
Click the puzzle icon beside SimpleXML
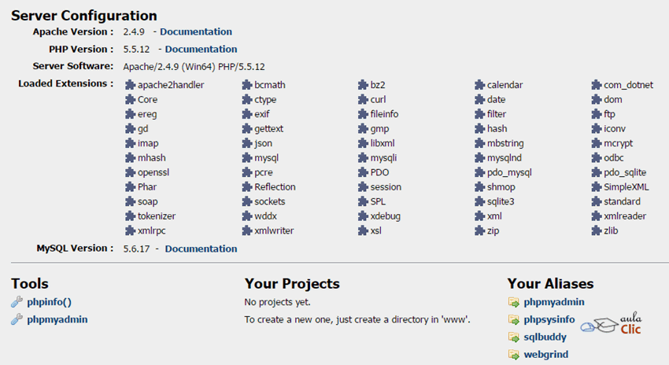pos(597,187)
